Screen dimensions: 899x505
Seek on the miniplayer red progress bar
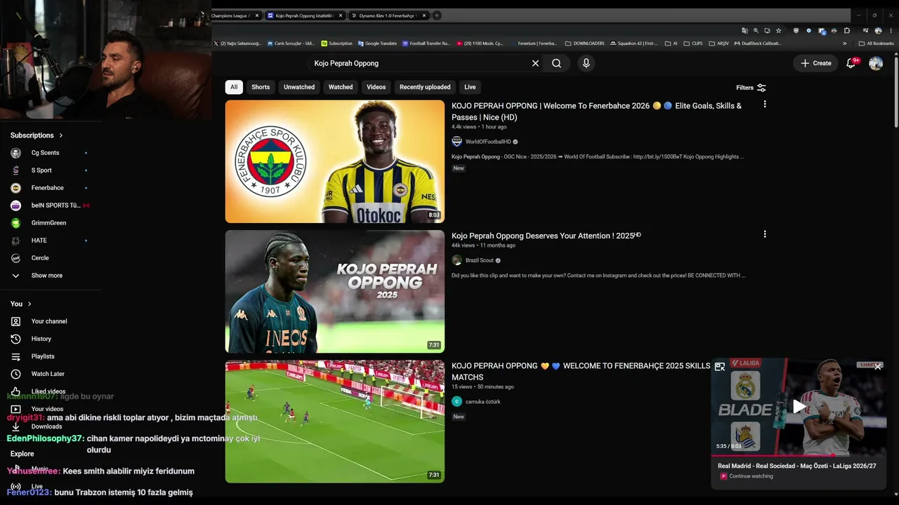(799, 455)
